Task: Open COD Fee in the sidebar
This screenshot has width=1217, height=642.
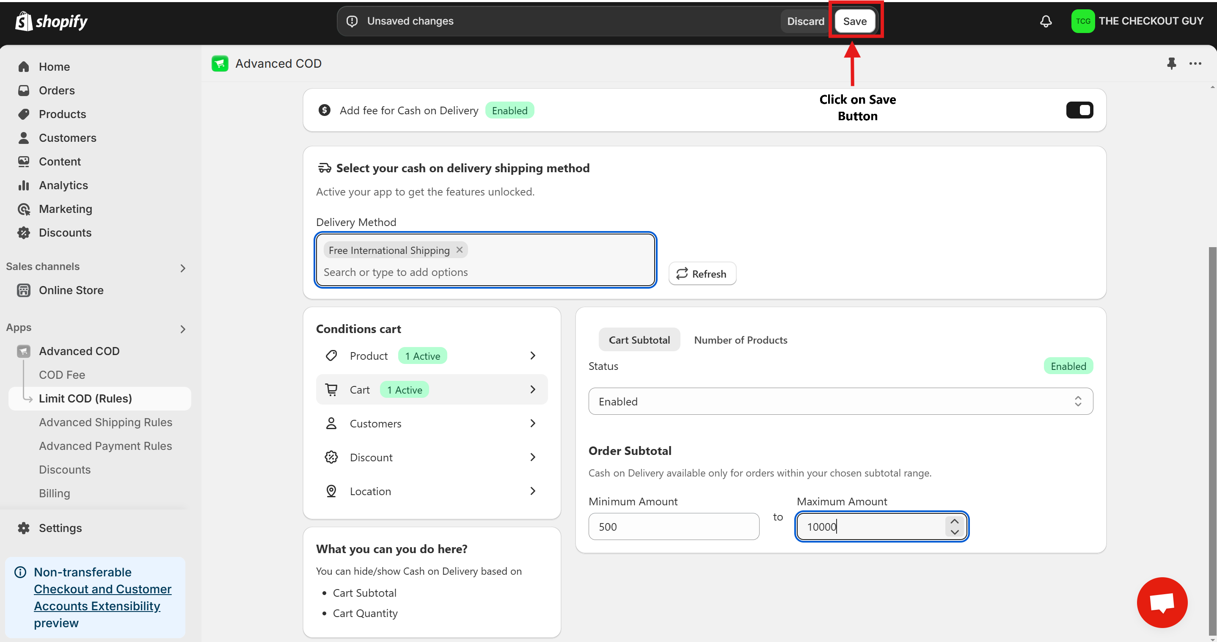Action: pos(62,375)
